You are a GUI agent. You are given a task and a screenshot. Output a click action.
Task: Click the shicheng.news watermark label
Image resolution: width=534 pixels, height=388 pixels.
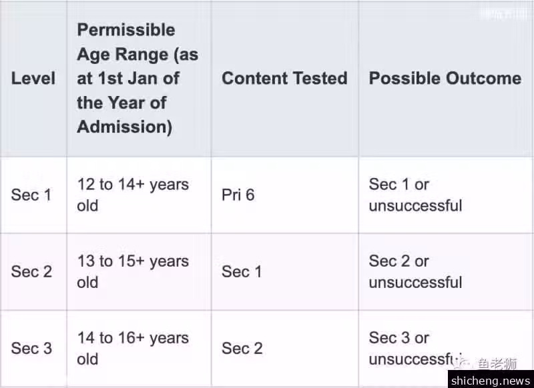coord(491,380)
